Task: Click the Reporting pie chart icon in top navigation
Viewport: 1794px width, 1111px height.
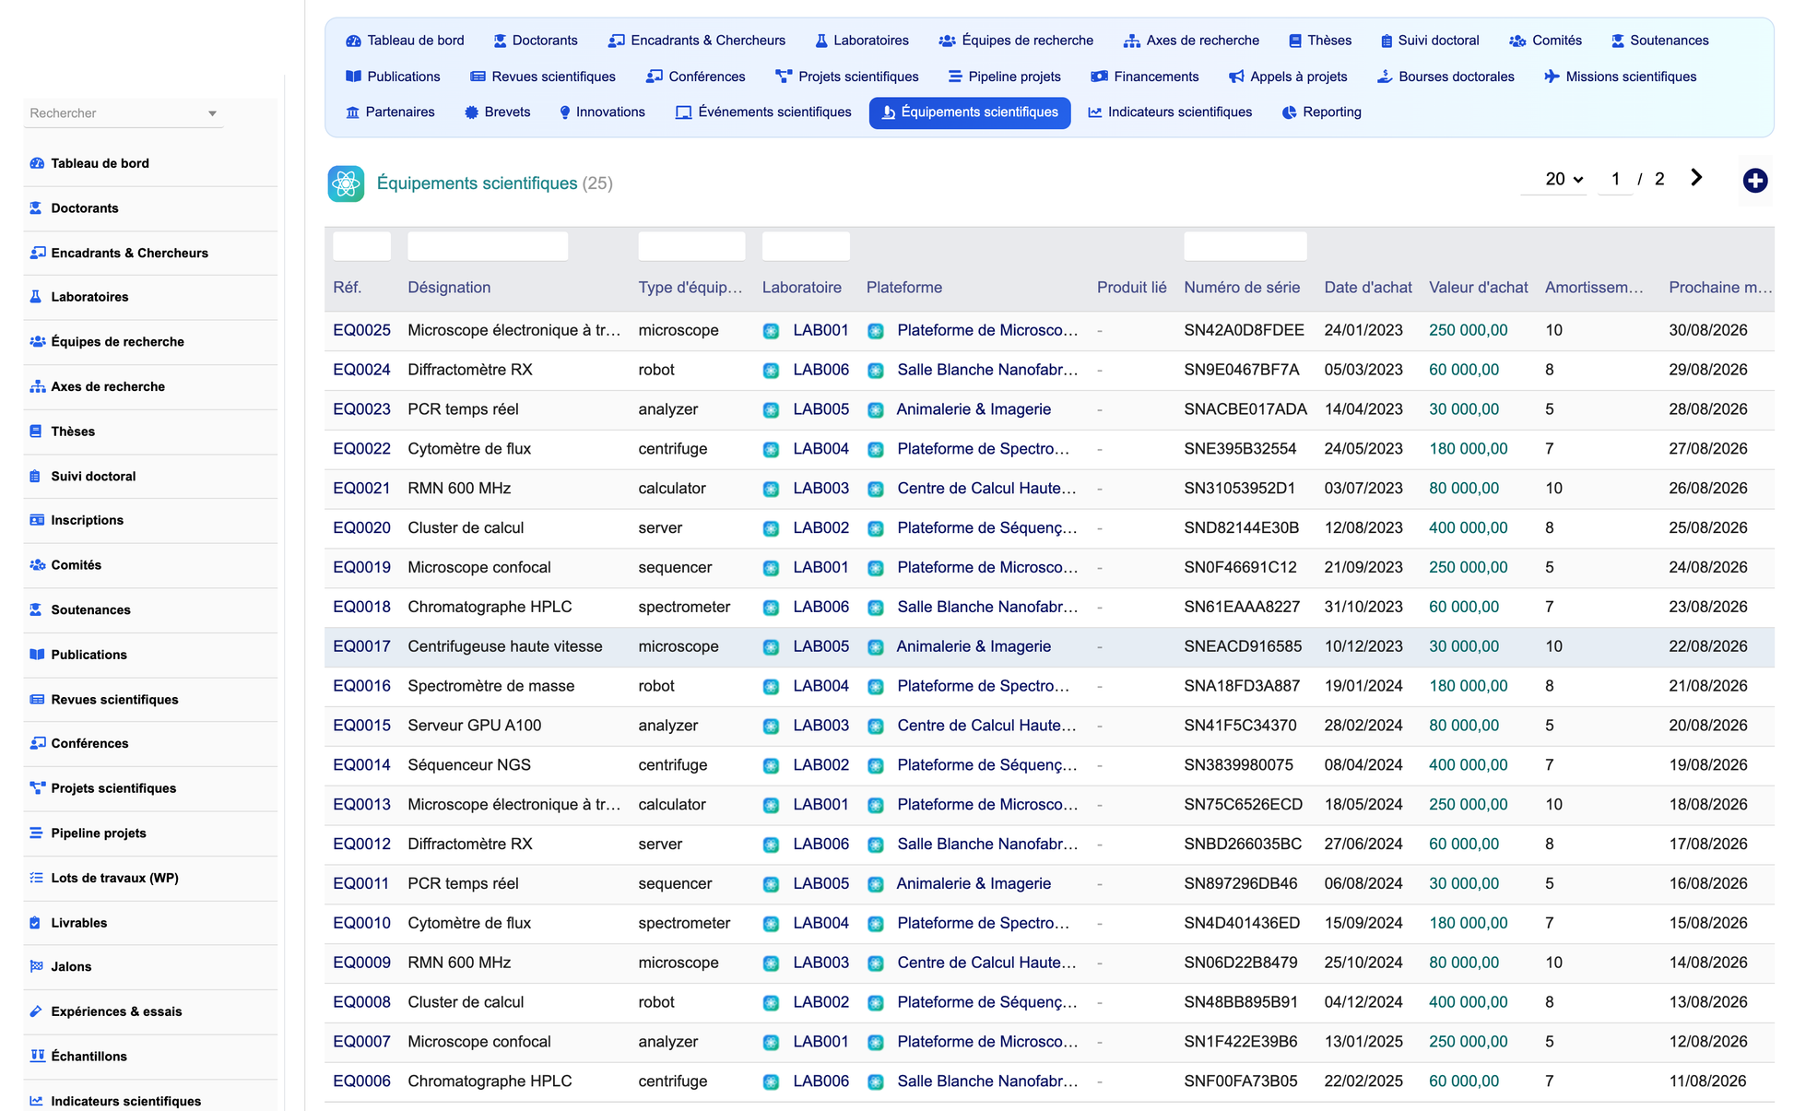Action: 1289,112
